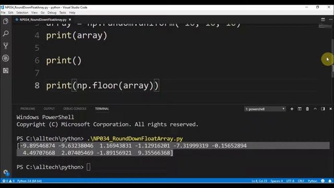Click the terminal prompt input cursor

point(88,167)
